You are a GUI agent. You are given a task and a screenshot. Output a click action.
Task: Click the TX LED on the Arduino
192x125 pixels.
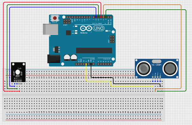pos(76,31)
